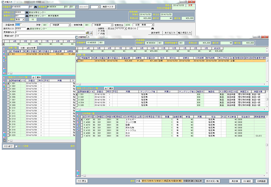Click first sidebar icon beside back-window 依頼一覧
271x187 pixels.
[x=5, y=49]
